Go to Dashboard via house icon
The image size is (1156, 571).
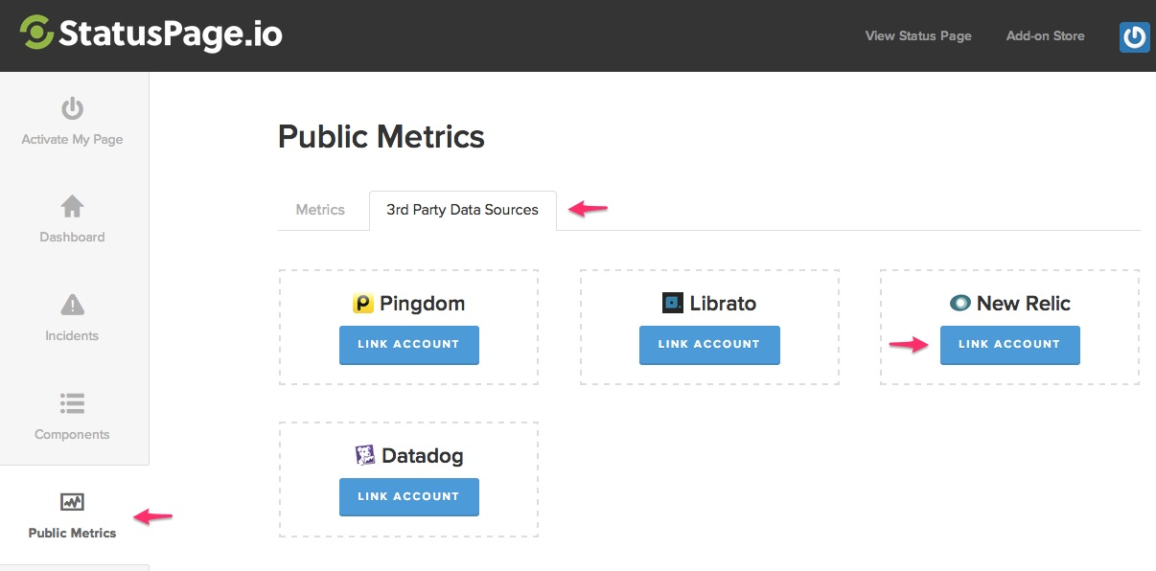point(72,206)
